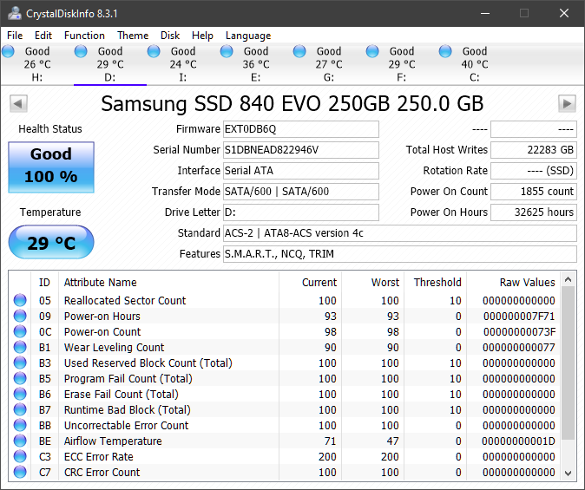Close the CrystalDiskInfo window
Screen dimensions: 585x490
564,13
